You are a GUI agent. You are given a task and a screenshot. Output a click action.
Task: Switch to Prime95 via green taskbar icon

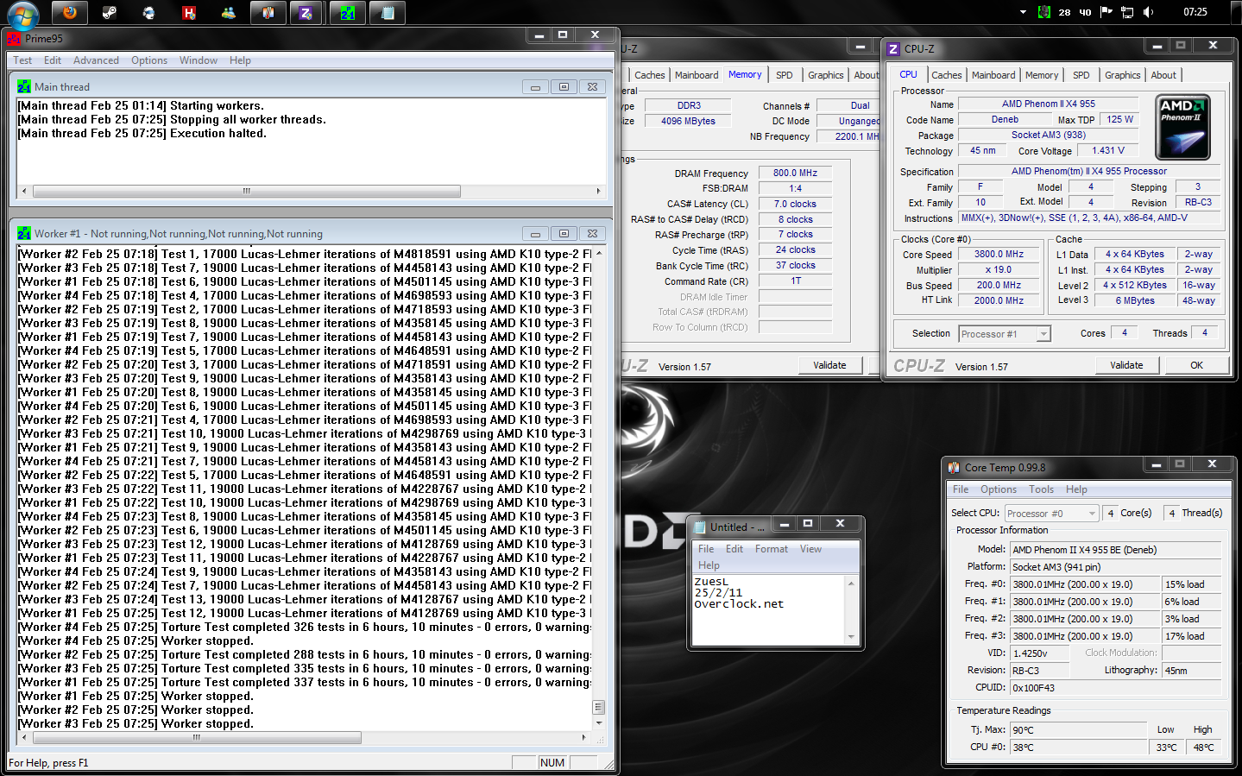[348, 13]
